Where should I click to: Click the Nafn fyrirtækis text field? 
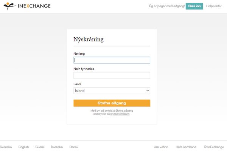point(112,75)
